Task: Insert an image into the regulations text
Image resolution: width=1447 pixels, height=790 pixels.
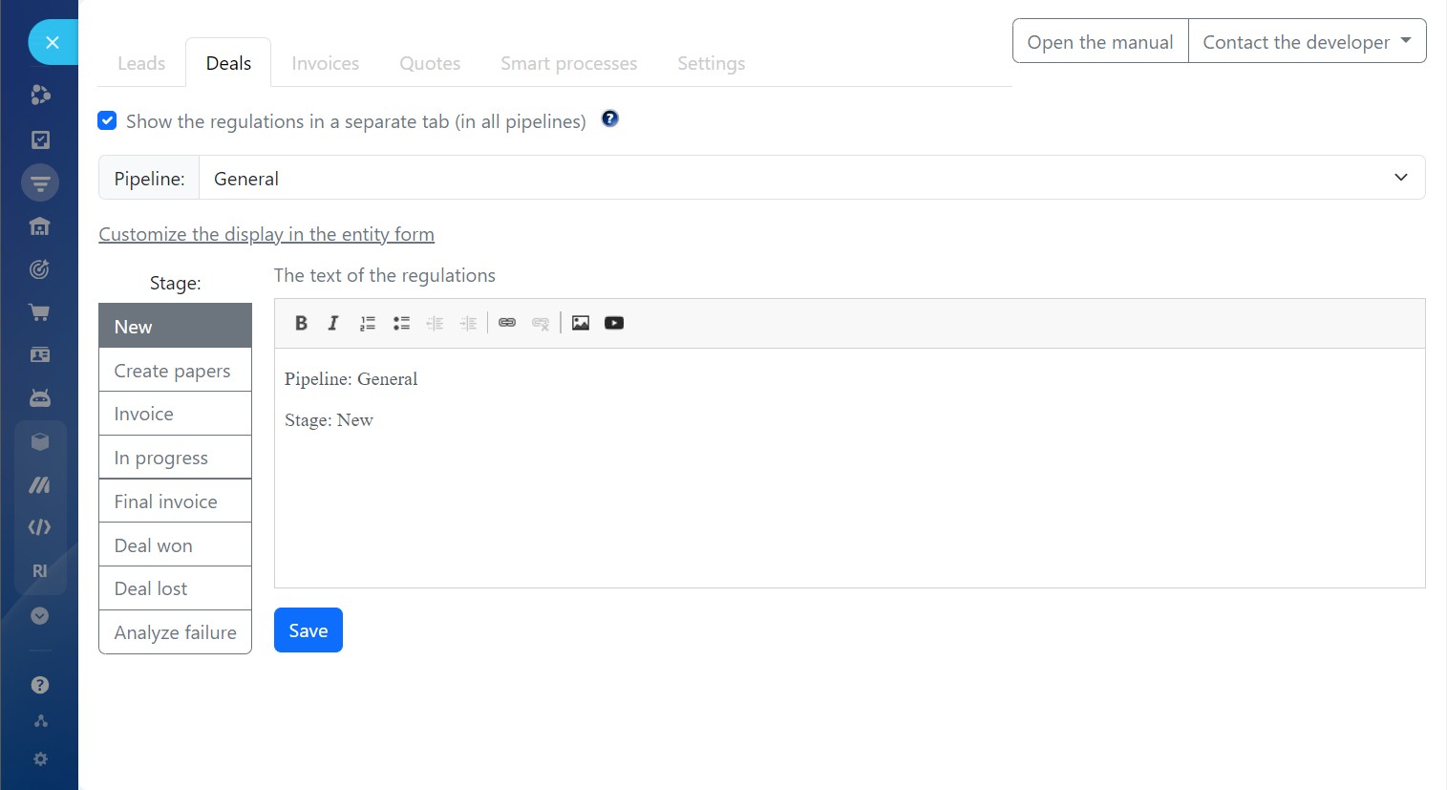Action: pos(581,323)
